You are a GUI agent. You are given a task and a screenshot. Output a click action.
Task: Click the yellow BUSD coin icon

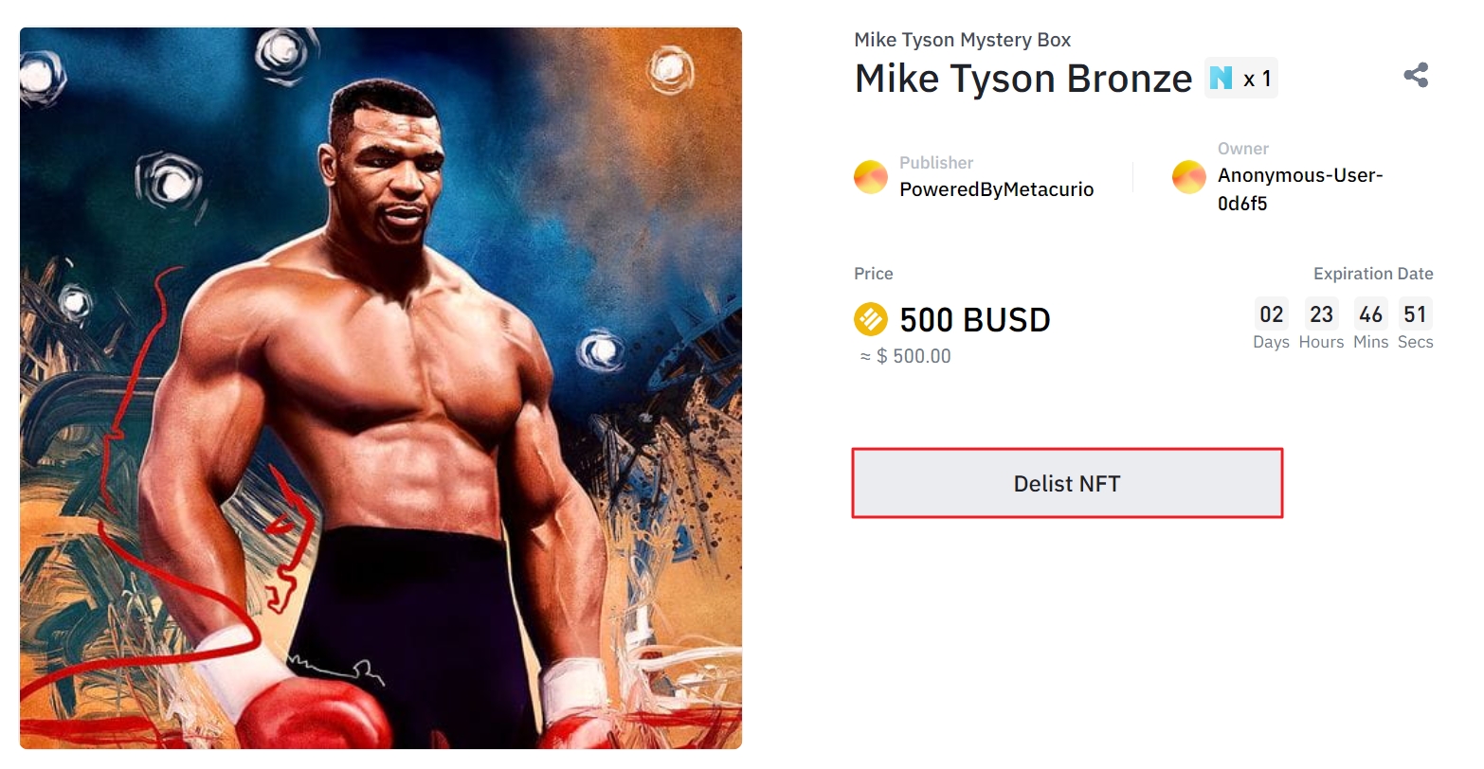coord(870,320)
